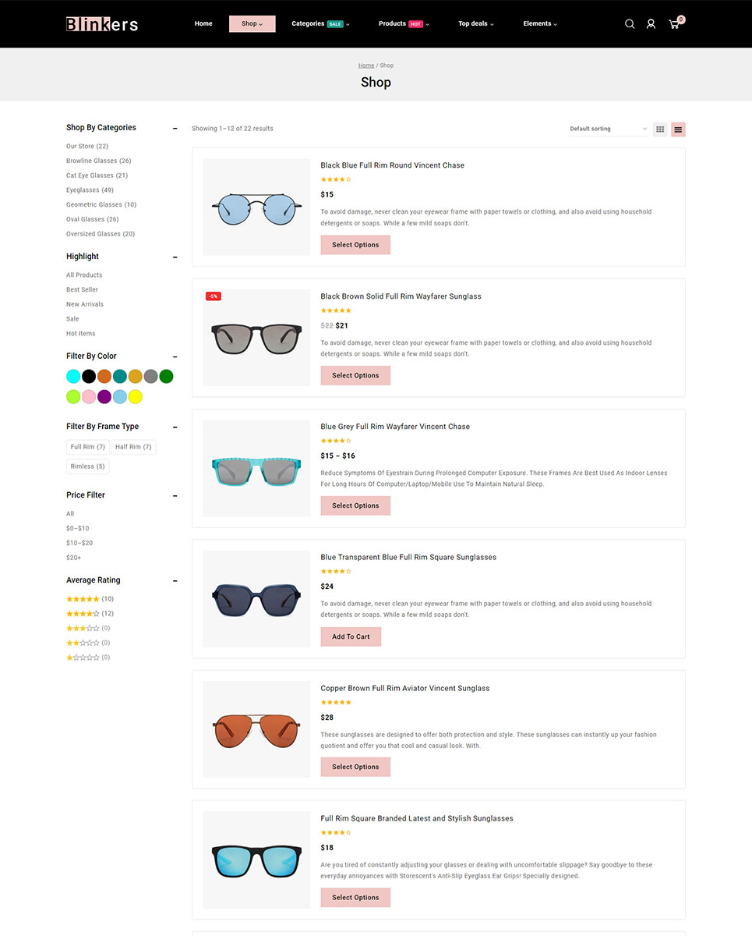Open the Categories menu in navbar
This screenshot has height=936, width=752.
point(320,24)
